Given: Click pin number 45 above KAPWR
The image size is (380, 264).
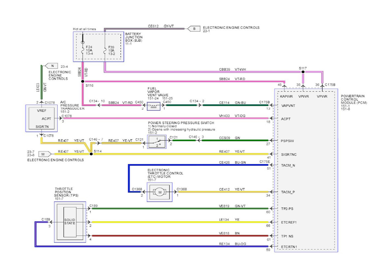Looking at the screenshot, I should 280,84.
